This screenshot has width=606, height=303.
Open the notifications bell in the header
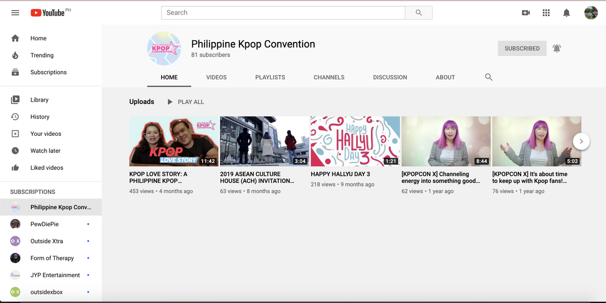[567, 13]
